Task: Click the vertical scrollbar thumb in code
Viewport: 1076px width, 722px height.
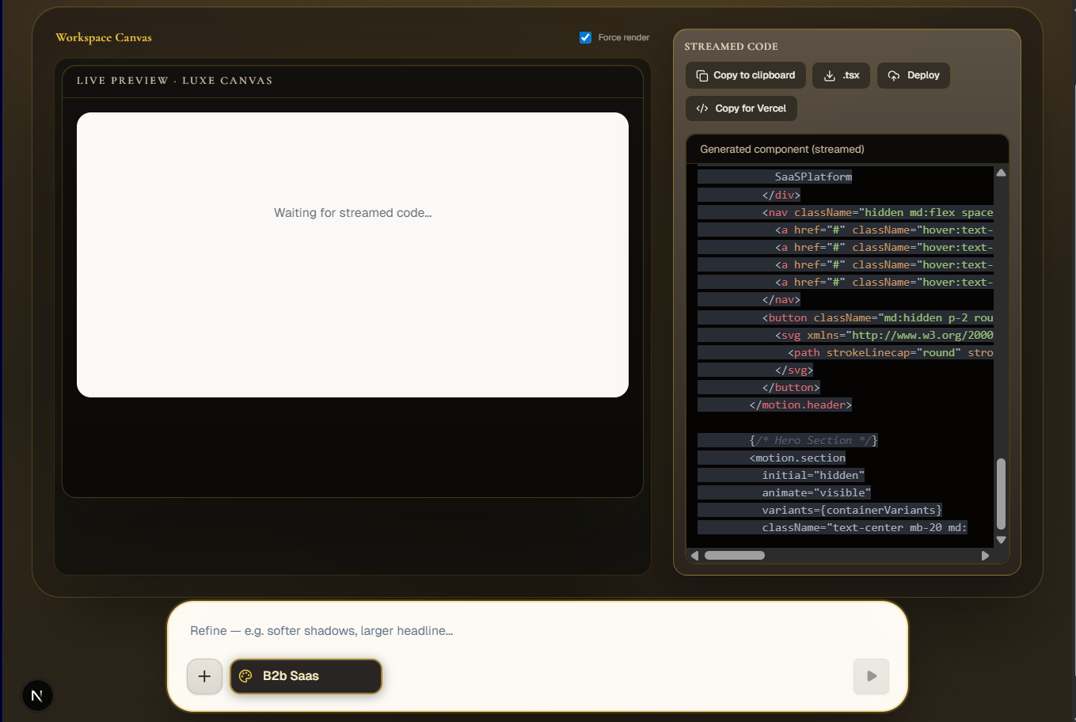Action: tap(1001, 493)
